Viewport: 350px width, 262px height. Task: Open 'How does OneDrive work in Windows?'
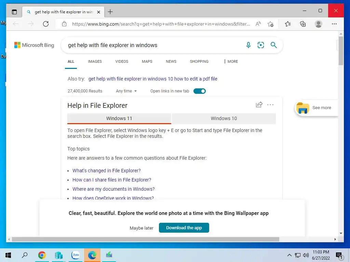click(113, 198)
